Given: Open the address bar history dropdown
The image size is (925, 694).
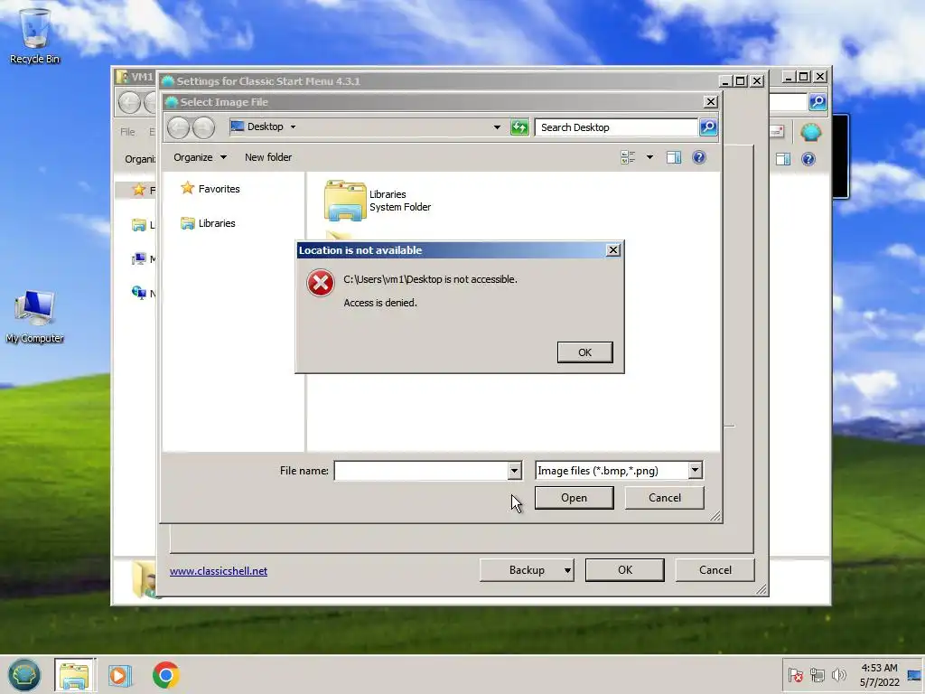Looking at the screenshot, I should [x=497, y=127].
